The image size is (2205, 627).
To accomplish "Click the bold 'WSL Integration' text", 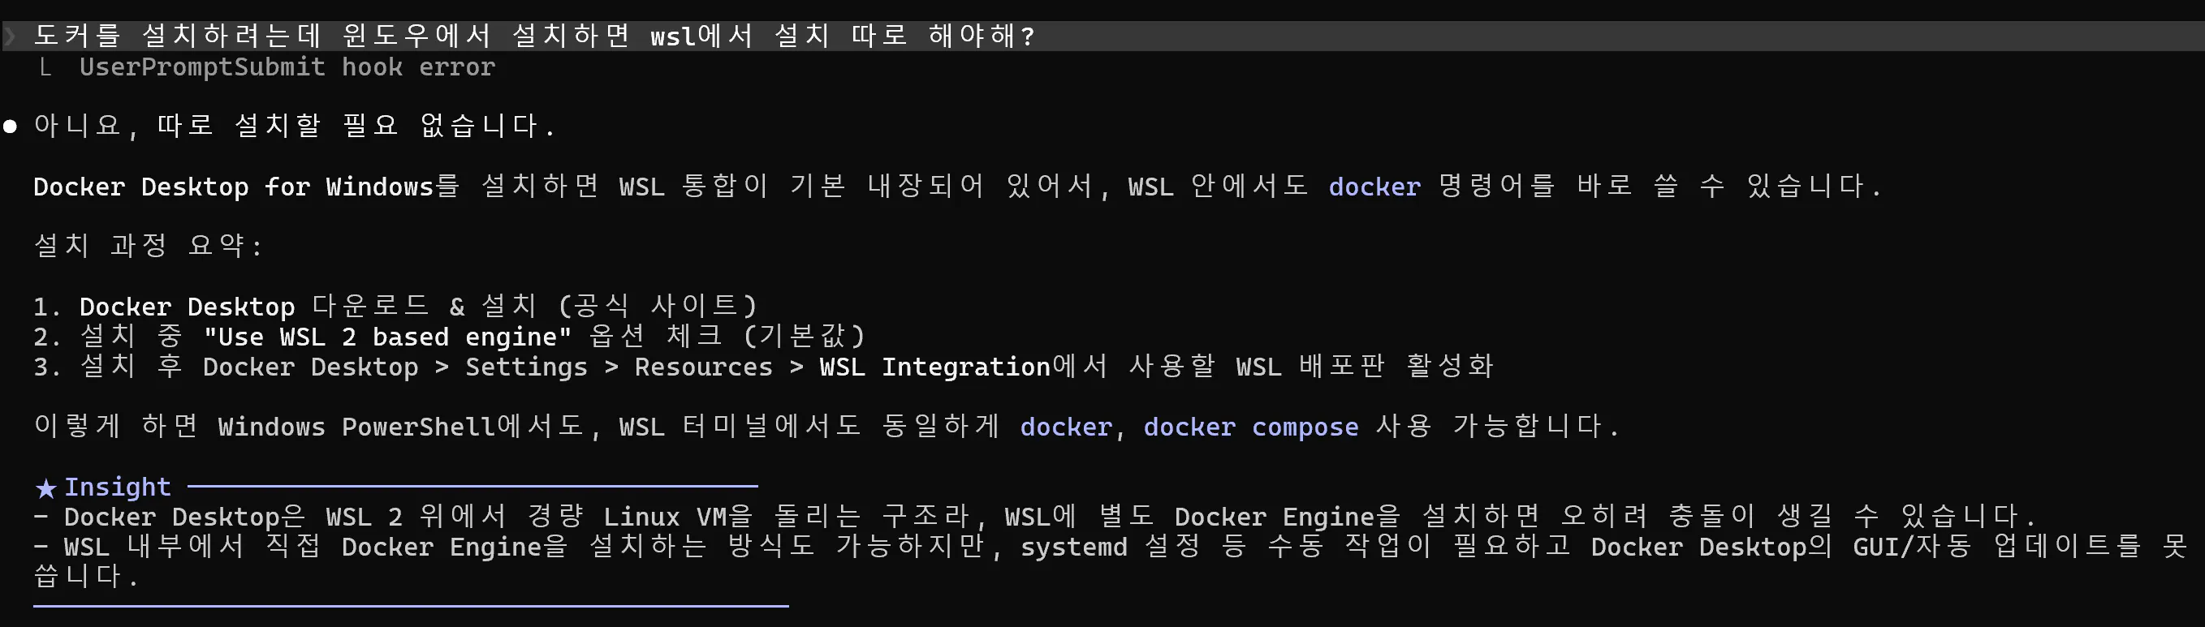I will (934, 367).
